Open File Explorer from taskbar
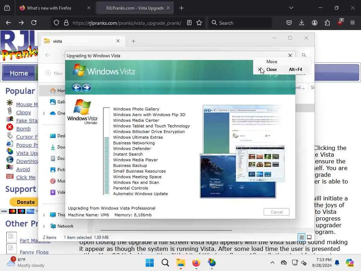This screenshot has height=271, width=361. pyautogui.click(x=181, y=263)
